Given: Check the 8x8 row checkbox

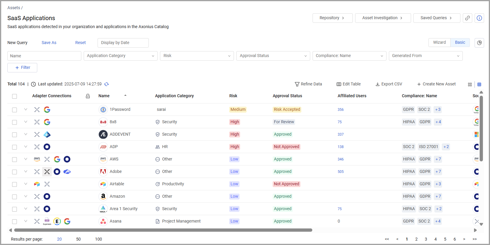Looking at the screenshot, I should [x=14, y=122].
